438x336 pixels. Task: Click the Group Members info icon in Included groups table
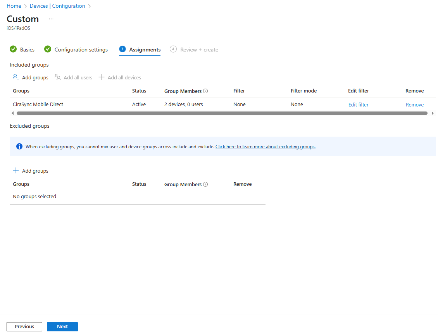tap(205, 91)
